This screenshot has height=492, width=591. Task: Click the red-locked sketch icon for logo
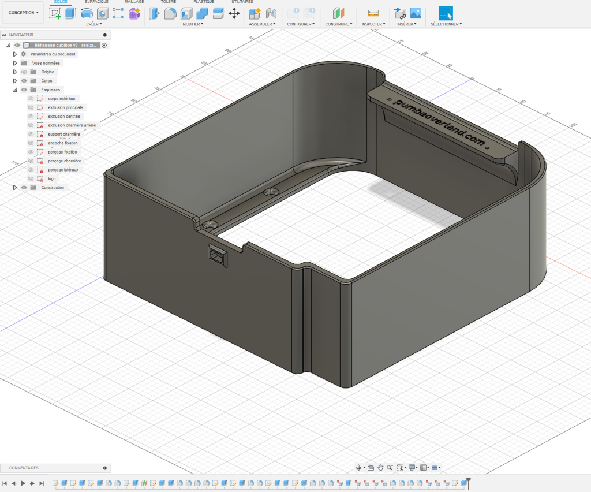[x=40, y=178]
